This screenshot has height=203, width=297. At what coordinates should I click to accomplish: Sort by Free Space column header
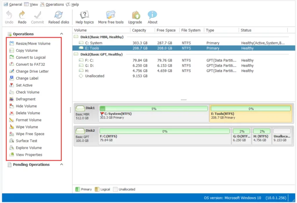point(166,30)
